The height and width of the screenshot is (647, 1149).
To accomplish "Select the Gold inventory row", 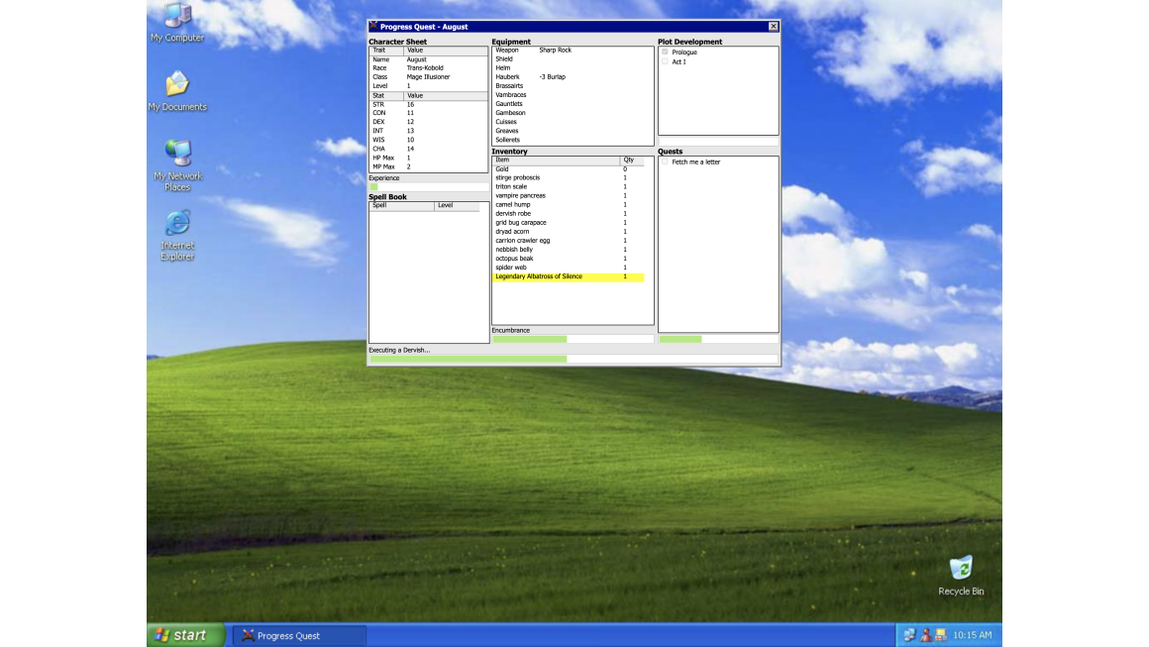I will tap(568, 169).
